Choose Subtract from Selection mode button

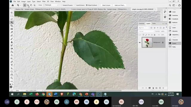pos(31,5)
